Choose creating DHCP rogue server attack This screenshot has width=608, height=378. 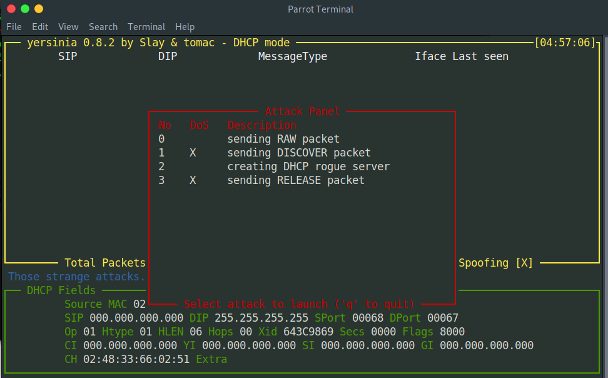tap(308, 166)
